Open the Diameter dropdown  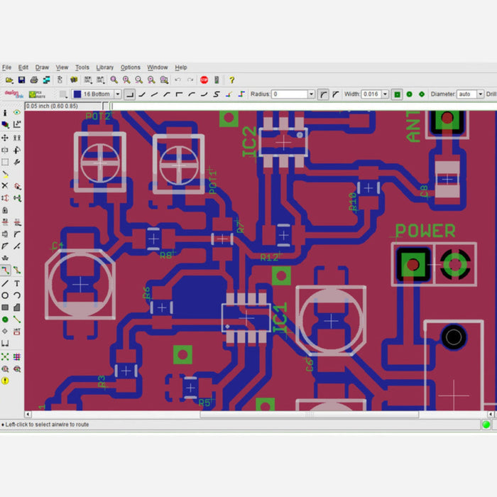480,94
